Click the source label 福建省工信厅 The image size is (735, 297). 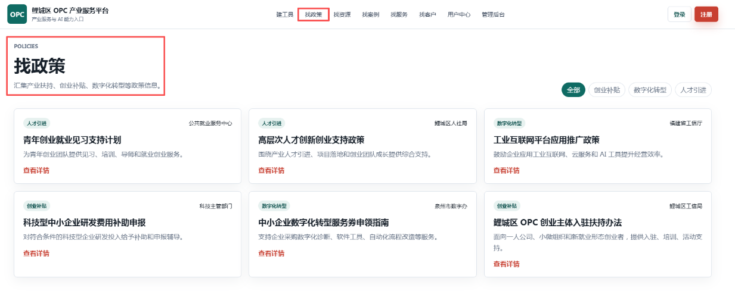click(x=686, y=123)
